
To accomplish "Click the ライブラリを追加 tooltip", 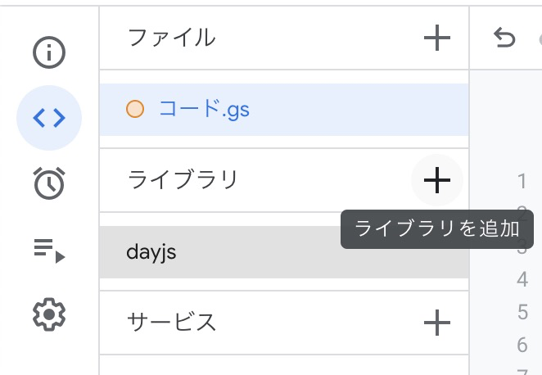I will pos(437,229).
